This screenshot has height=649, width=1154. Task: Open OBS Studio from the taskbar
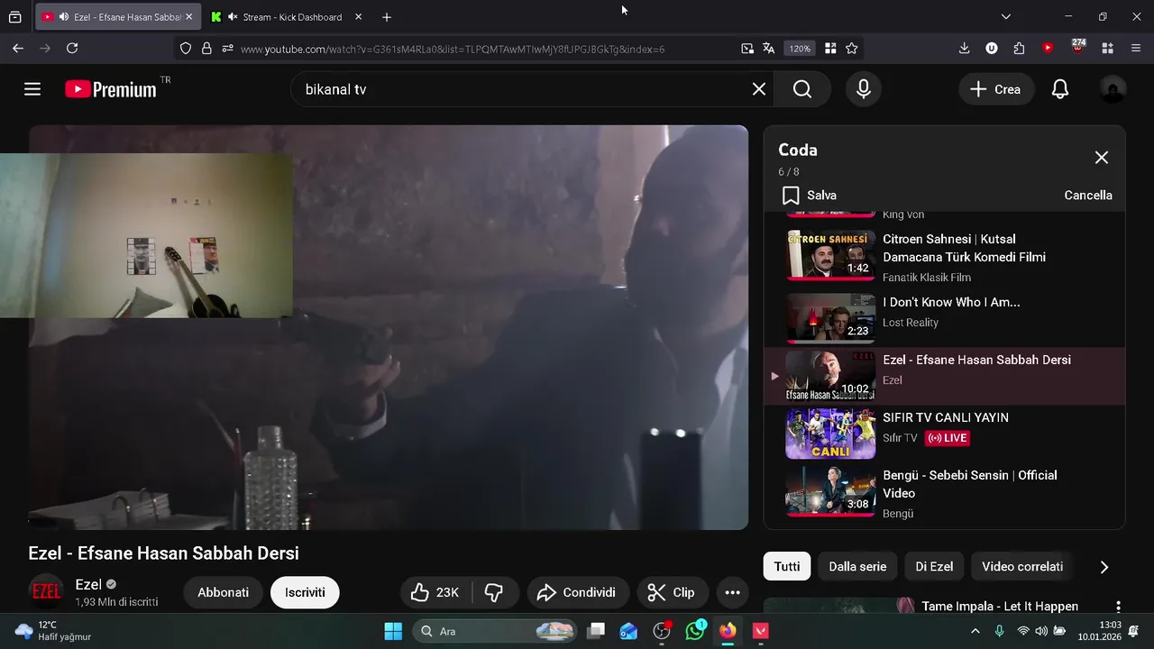pyautogui.click(x=663, y=631)
